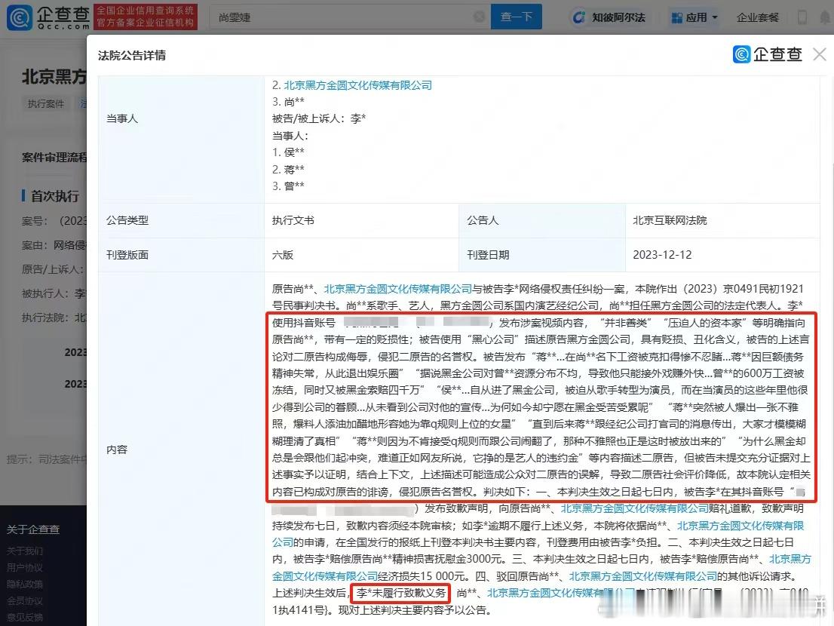Image resolution: width=834 pixels, height=626 pixels.
Task: Open the company link after 原告尚**、 in content
Action: pyautogui.click(x=398, y=289)
